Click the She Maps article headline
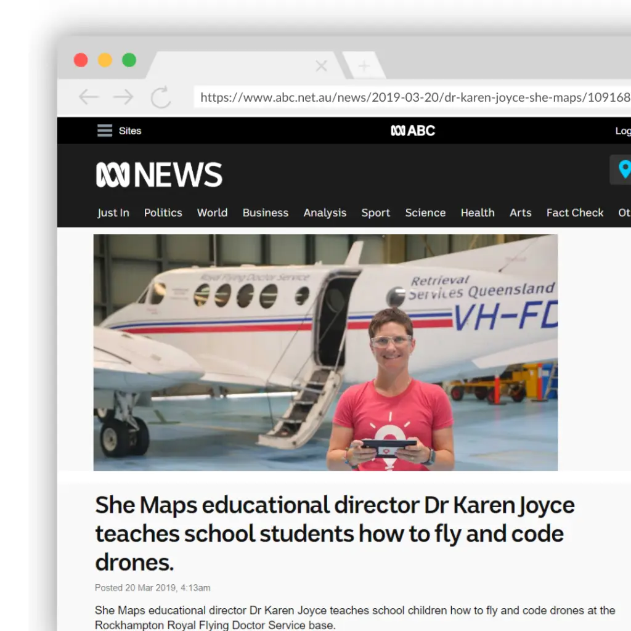631x631 pixels. coord(335,533)
